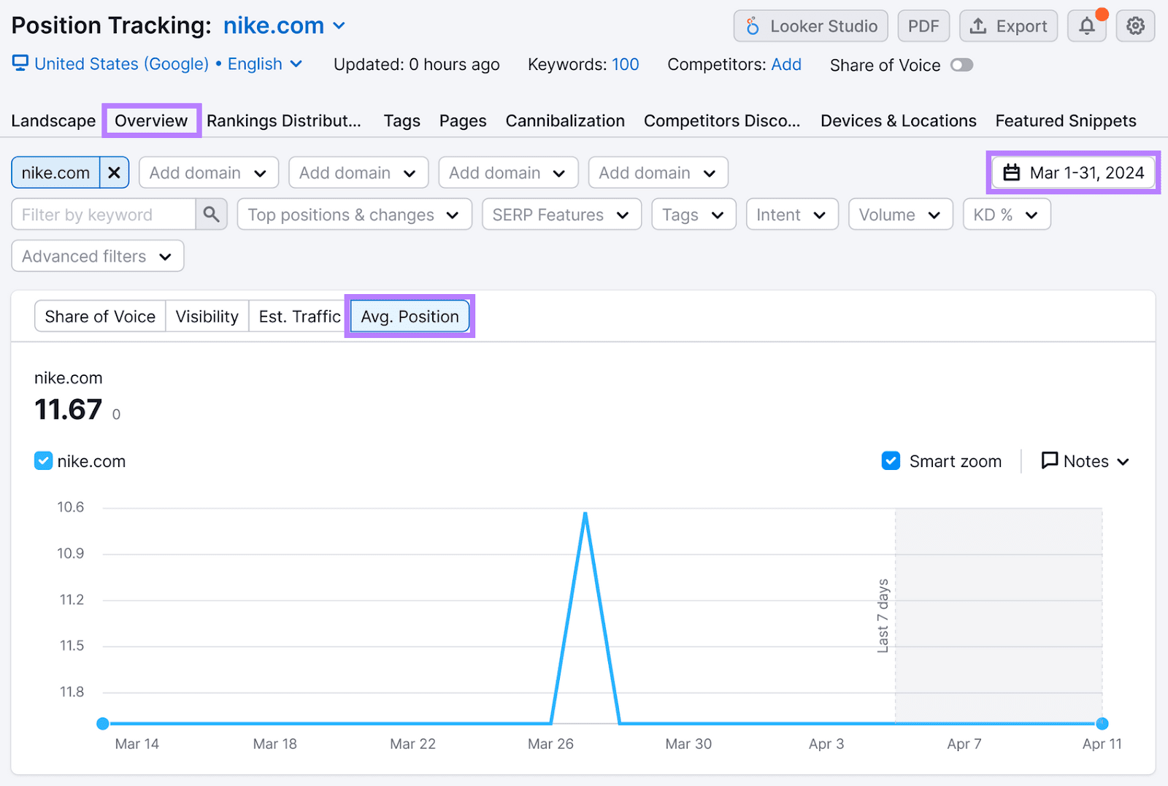Click the Add competitors link

pyautogui.click(x=785, y=65)
